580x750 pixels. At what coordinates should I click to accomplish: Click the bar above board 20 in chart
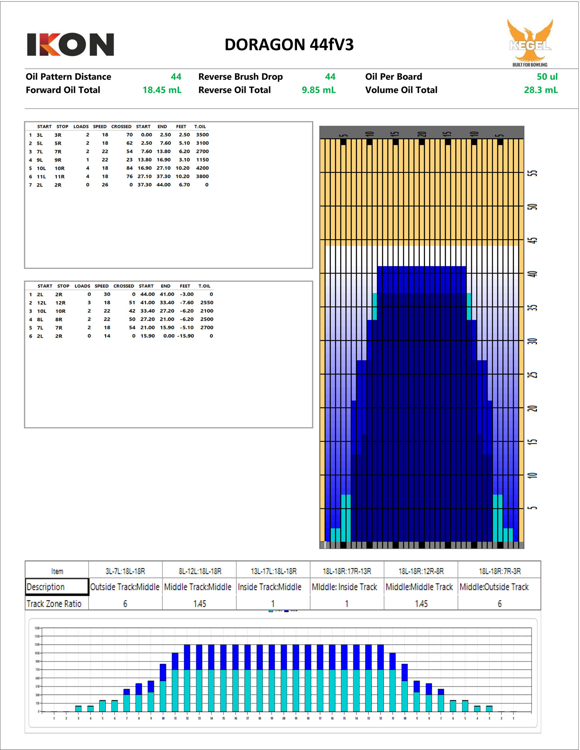click(x=284, y=678)
